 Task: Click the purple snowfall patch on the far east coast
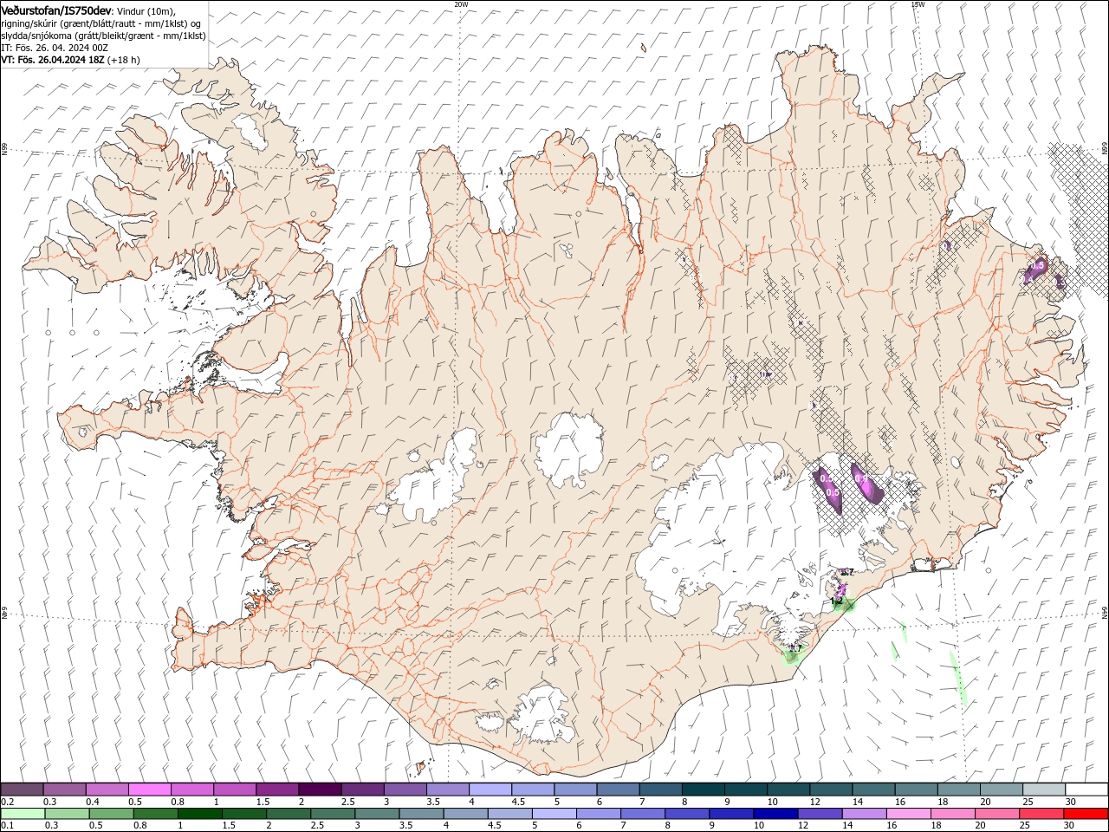(1037, 270)
